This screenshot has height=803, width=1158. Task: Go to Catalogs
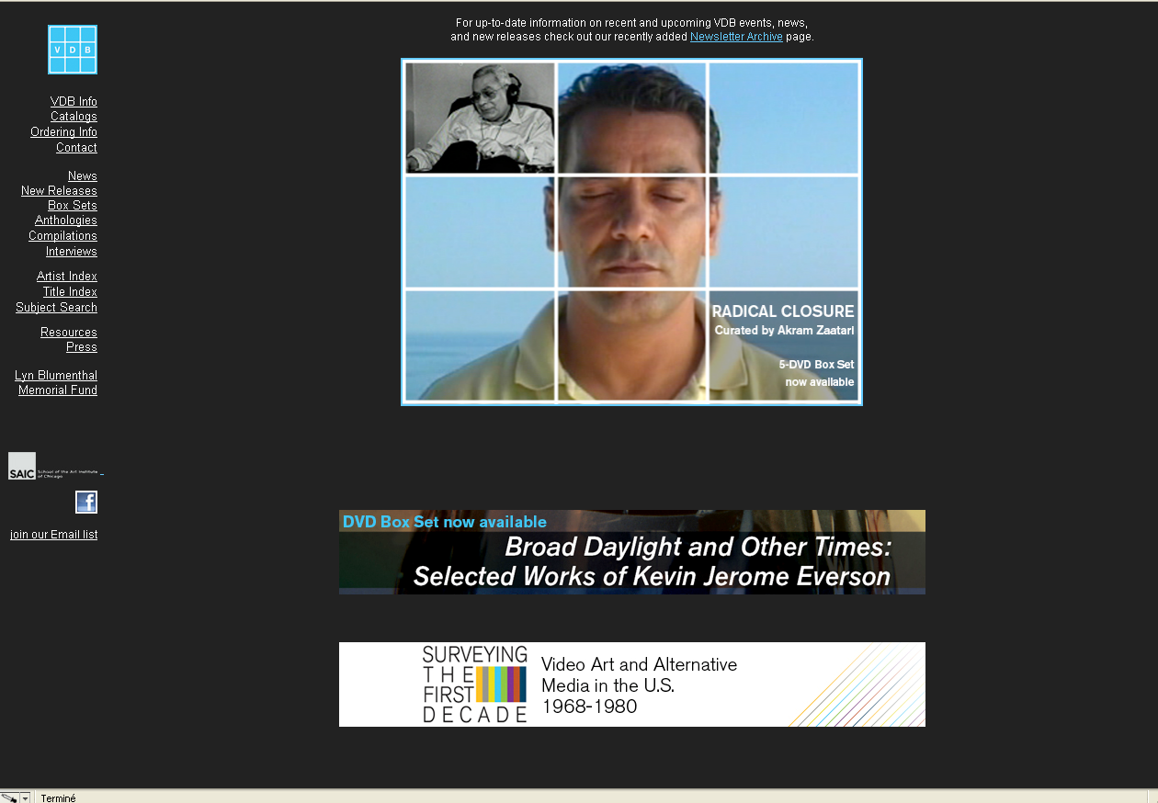[74, 117]
